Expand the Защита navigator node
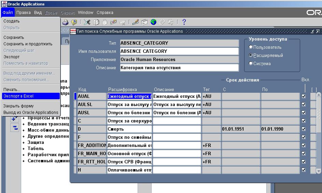The image size is (322, 193). 24,143
